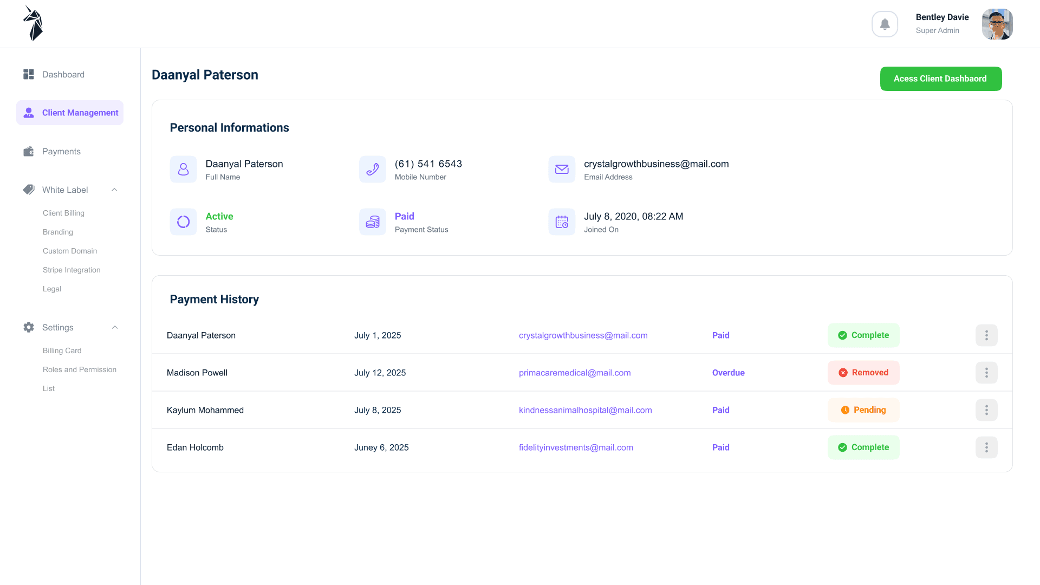Open three-dot menu for Daanyal Paterson row
1040x585 pixels.
986,335
